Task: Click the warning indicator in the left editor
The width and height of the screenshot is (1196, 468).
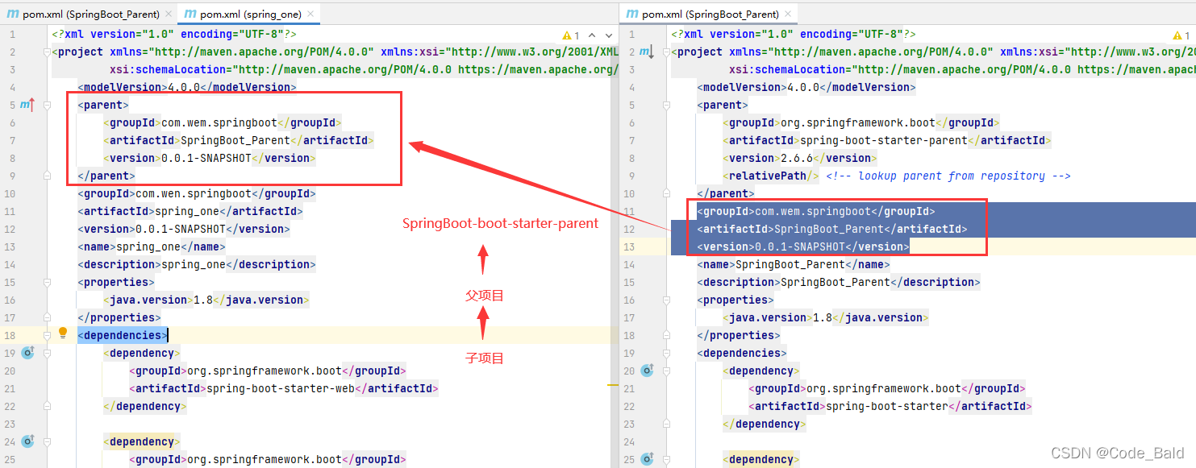Action: pos(571,35)
